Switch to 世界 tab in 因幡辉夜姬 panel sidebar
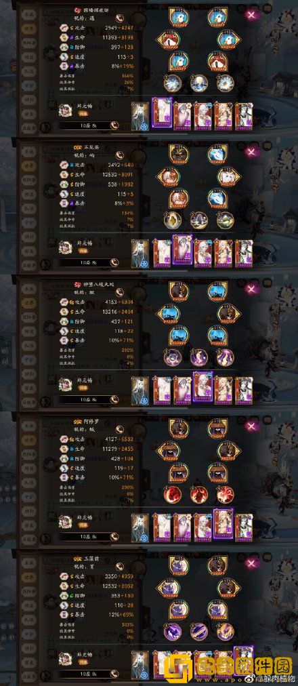 [28, 27]
